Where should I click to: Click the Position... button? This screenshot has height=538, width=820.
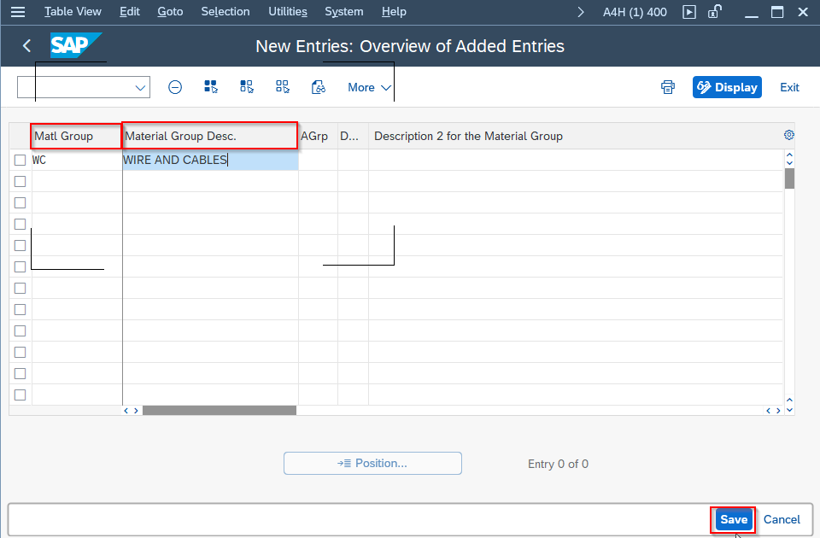tap(372, 463)
